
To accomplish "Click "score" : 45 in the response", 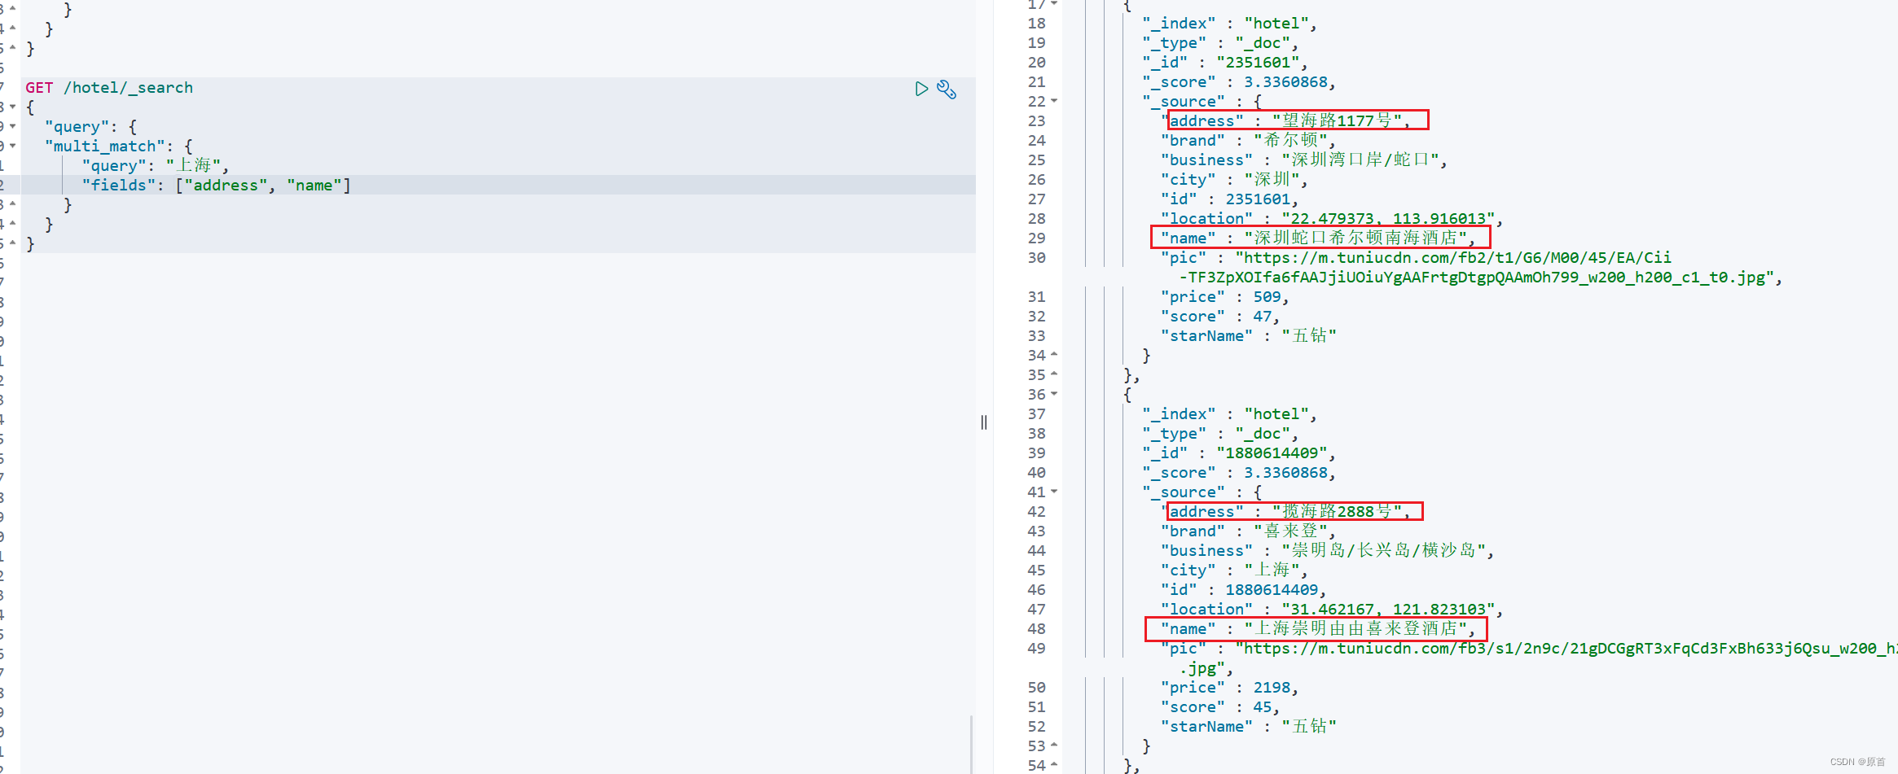I will coord(1219,707).
